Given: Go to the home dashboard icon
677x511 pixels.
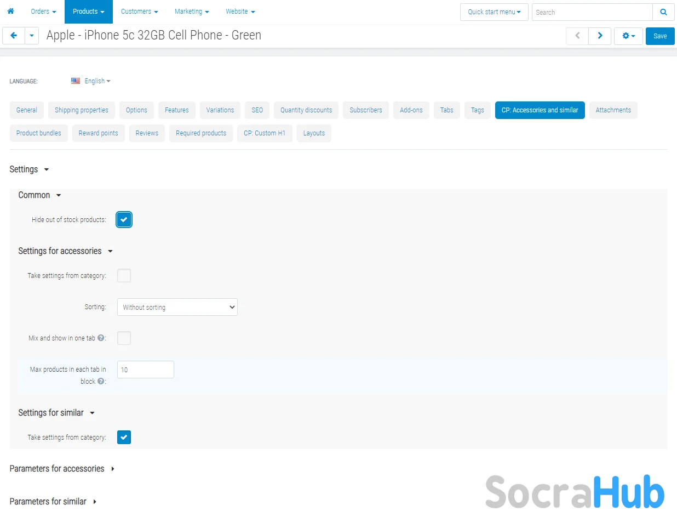Looking at the screenshot, I should point(10,11).
